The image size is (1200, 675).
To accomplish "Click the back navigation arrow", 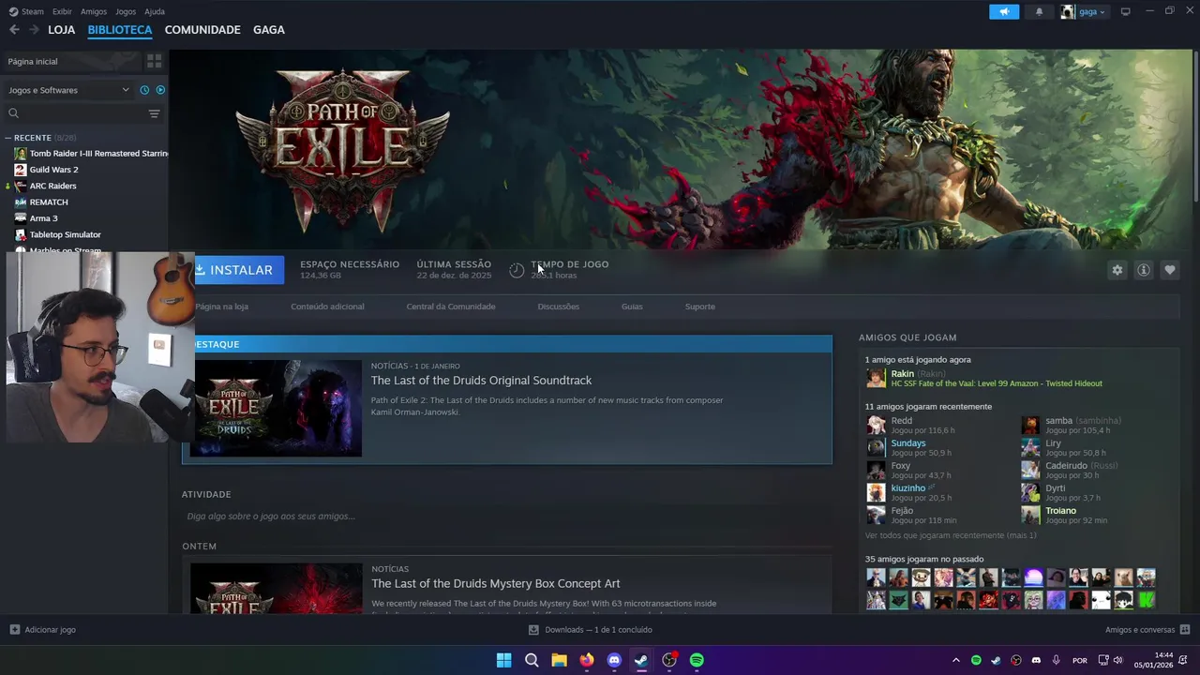I will [14, 30].
